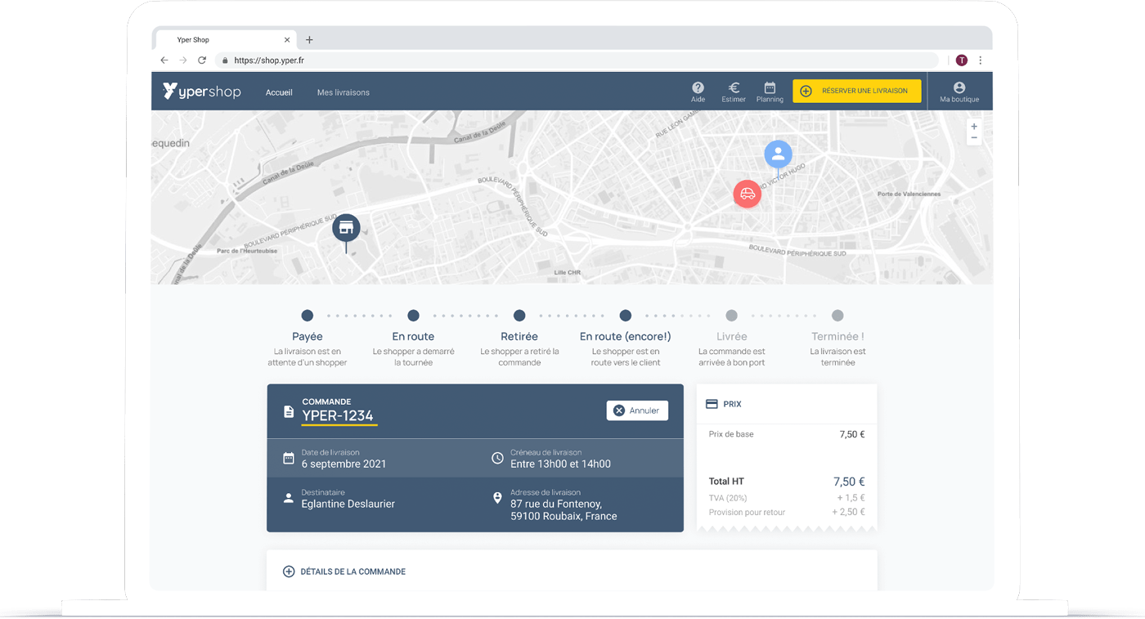Click the Payée progress step dot
1145x619 pixels.
point(308,316)
